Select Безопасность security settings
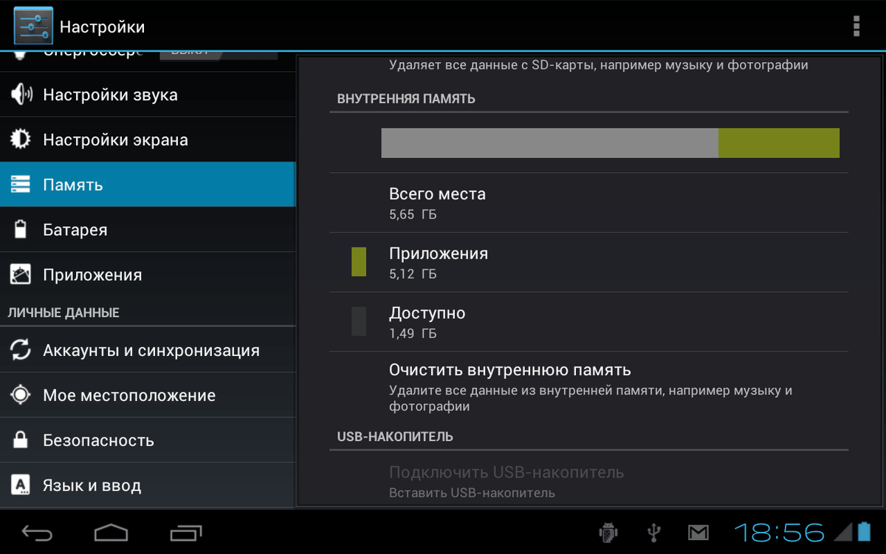Screen dimensions: 886x554 [148, 440]
